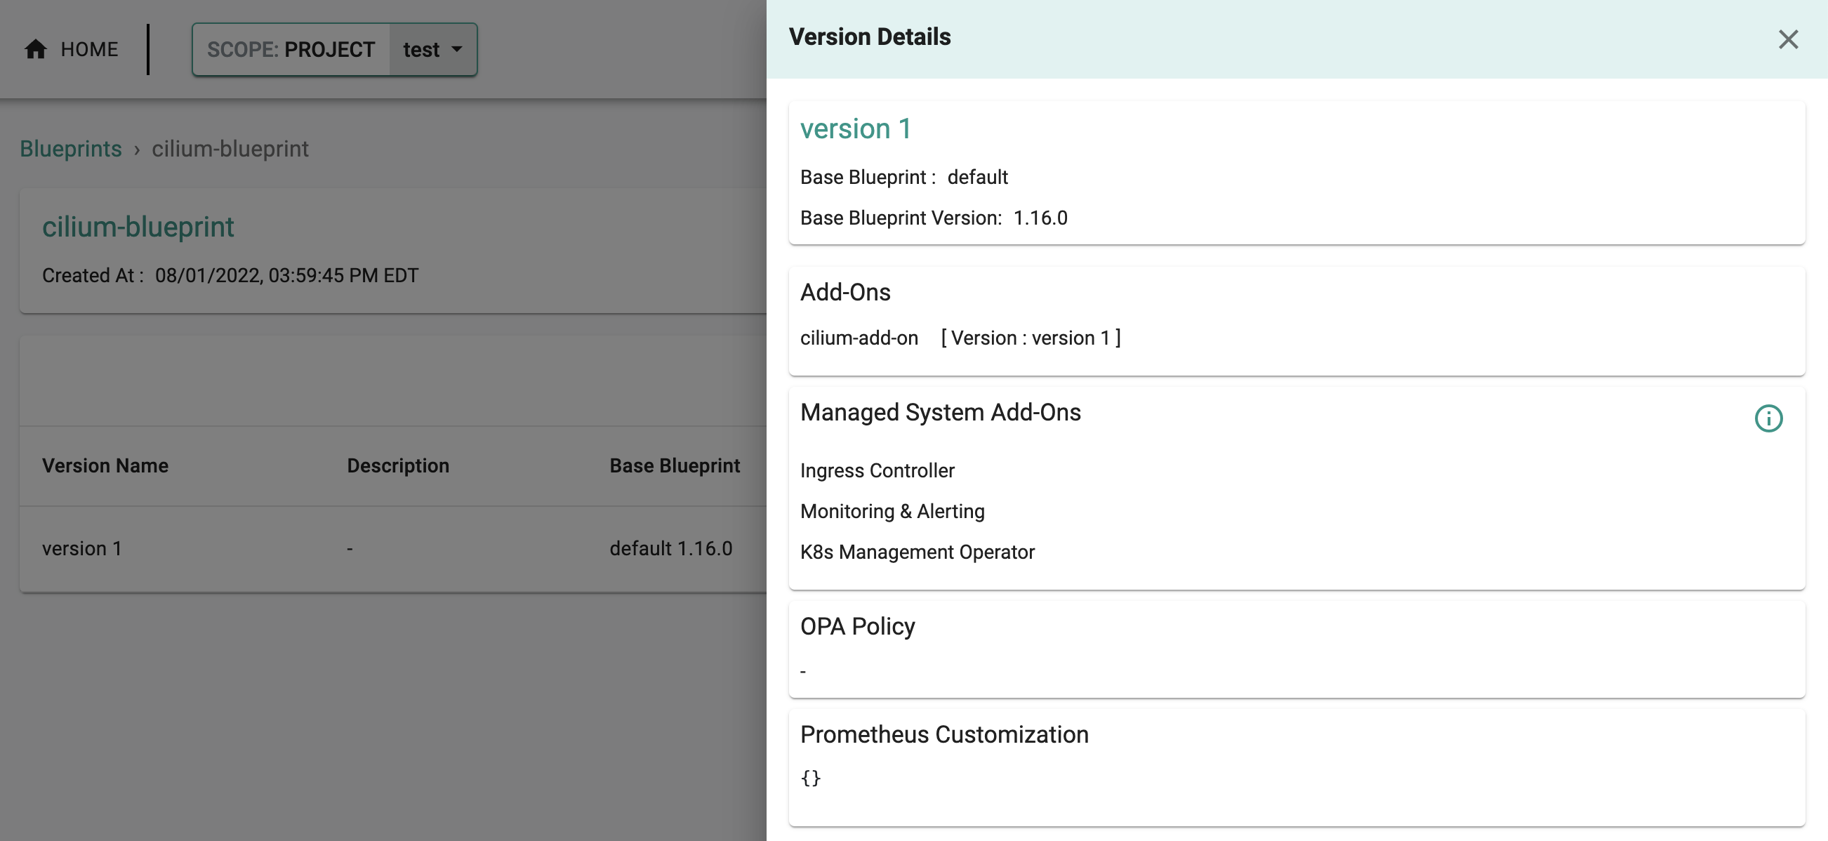Click cilium-blueprint in the breadcrumb
This screenshot has height=841, width=1828.
coord(230,149)
